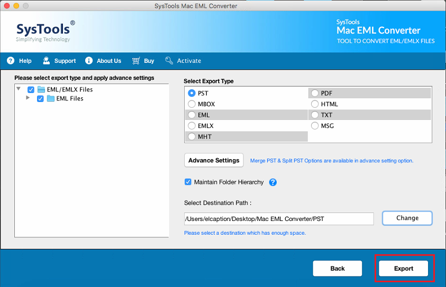Toggle Maintain Folder Hierarchy checkbox
The width and height of the screenshot is (446, 287).
(x=188, y=182)
